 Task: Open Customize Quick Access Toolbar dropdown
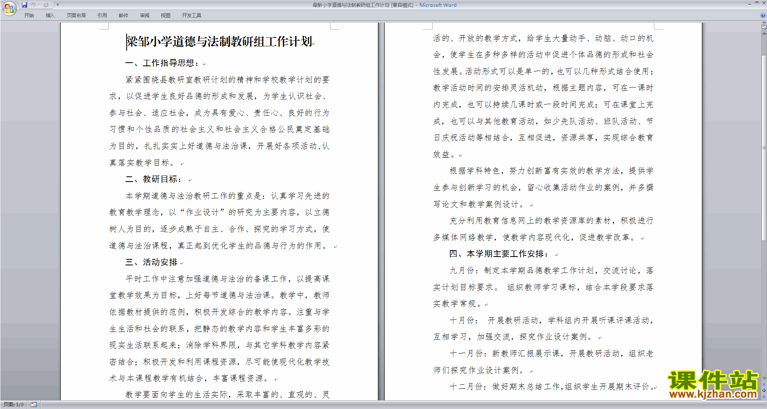pyautogui.click(x=58, y=5)
